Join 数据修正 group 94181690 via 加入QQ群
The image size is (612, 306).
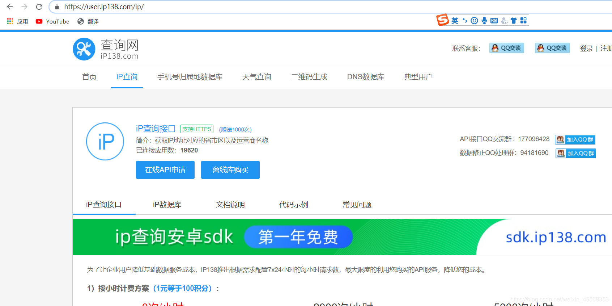click(575, 153)
